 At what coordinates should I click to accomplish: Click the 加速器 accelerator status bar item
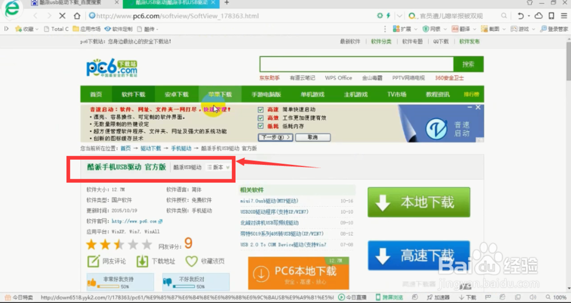pos(438,297)
